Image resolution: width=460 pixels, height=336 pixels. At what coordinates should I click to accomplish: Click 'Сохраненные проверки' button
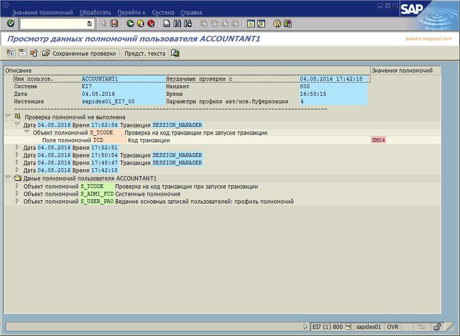click(80, 53)
